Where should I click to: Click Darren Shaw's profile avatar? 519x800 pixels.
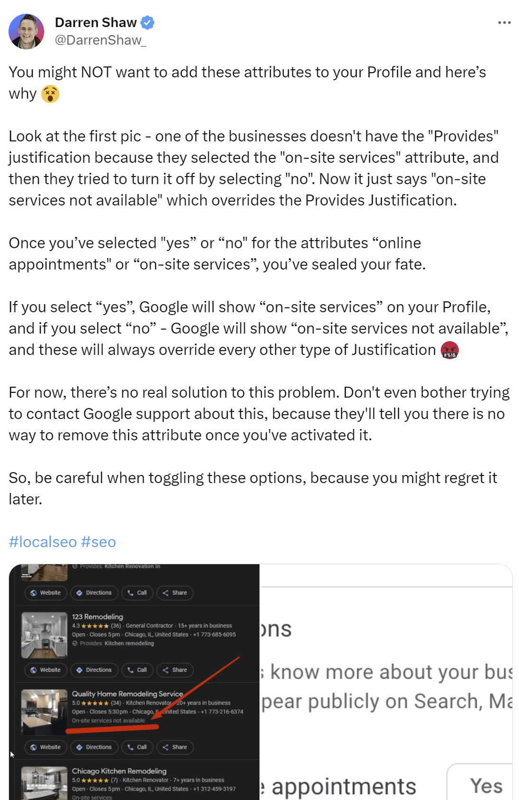pyautogui.click(x=26, y=31)
